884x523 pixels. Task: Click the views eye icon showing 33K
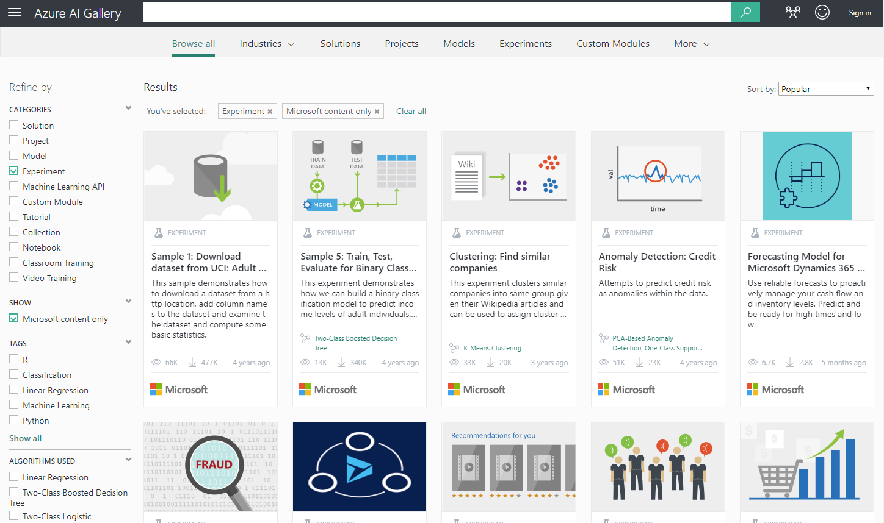[454, 362]
